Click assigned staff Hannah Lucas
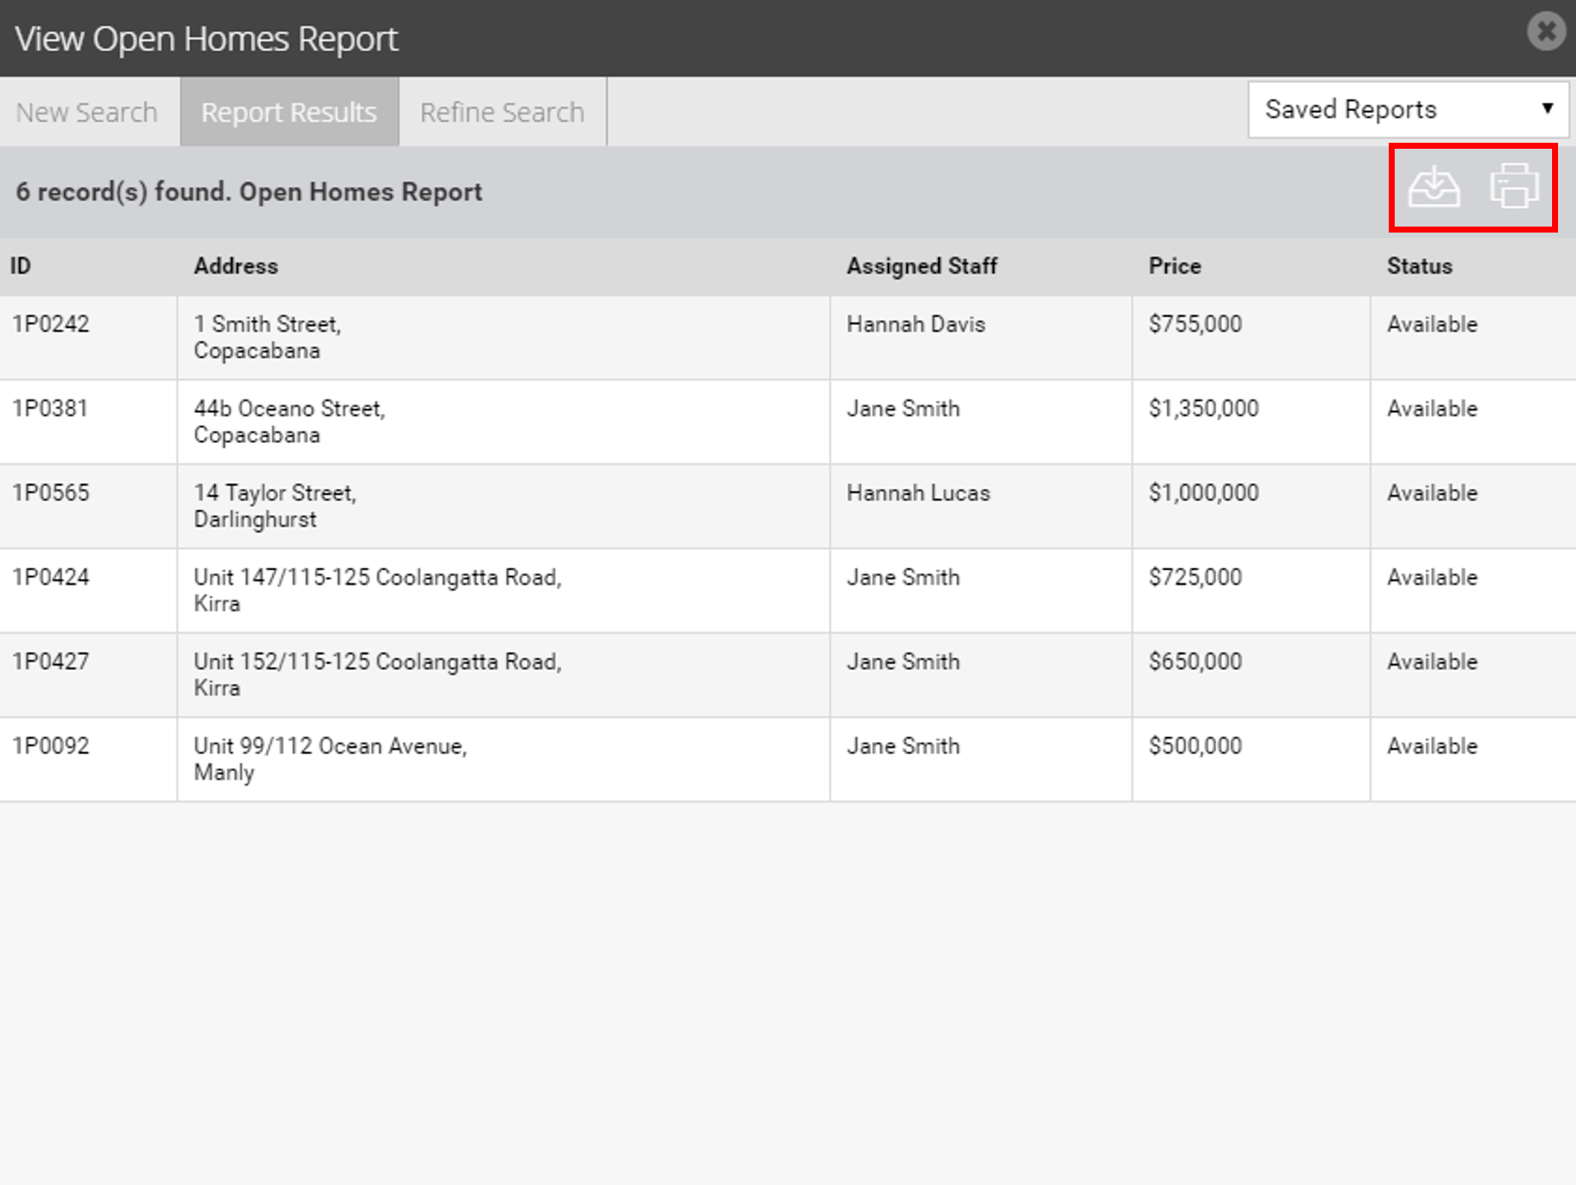 (x=918, y=492)
